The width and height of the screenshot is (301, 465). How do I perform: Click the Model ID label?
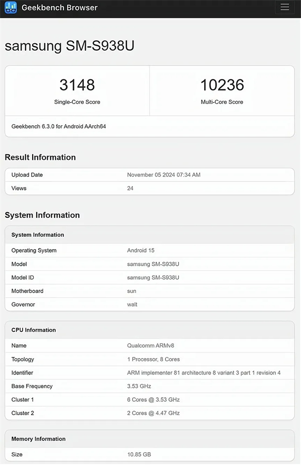(23, 277)
